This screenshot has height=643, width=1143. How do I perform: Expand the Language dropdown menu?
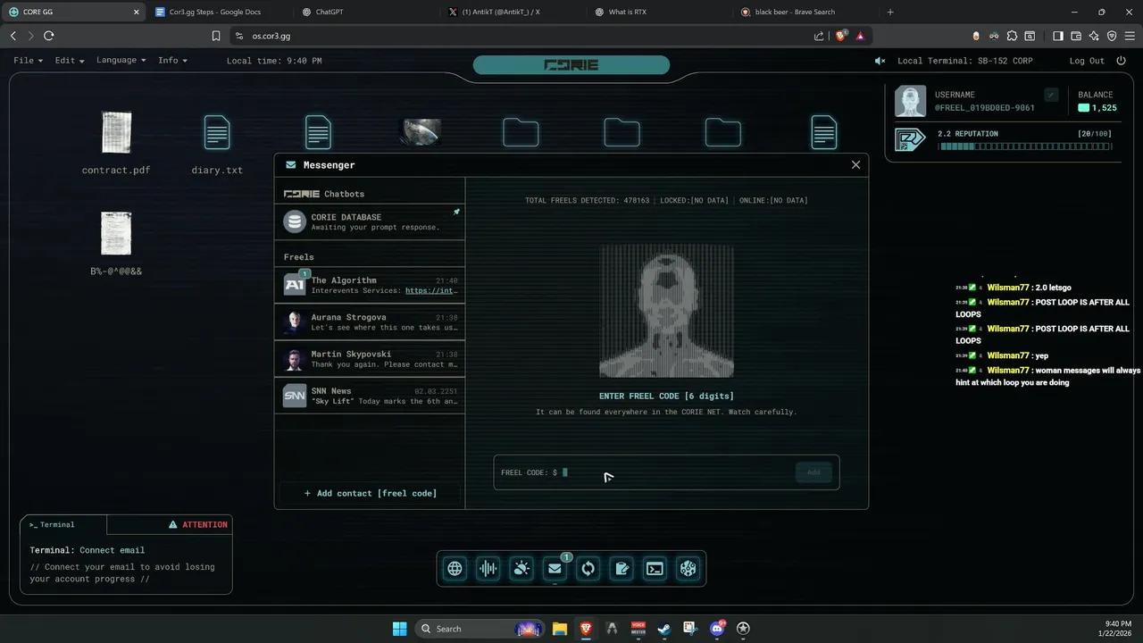(121, 61)
